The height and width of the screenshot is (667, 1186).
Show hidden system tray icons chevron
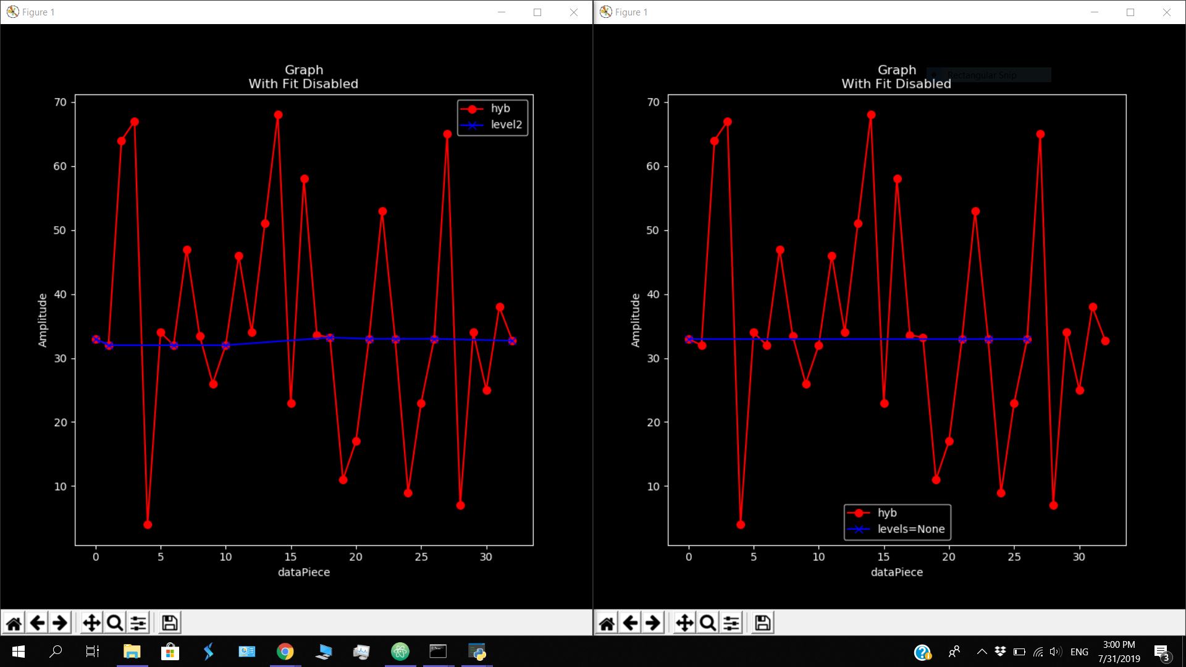(982, 652)
